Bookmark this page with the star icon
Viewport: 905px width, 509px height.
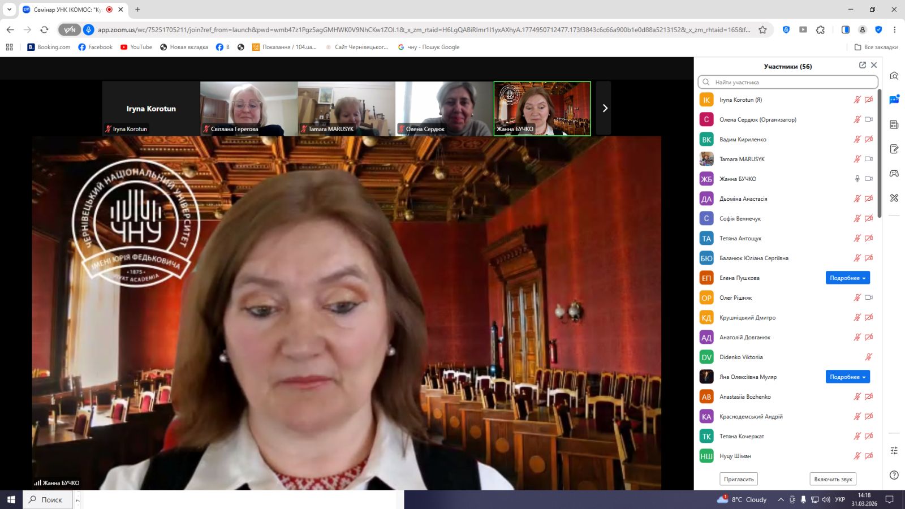tap(762, 29)
